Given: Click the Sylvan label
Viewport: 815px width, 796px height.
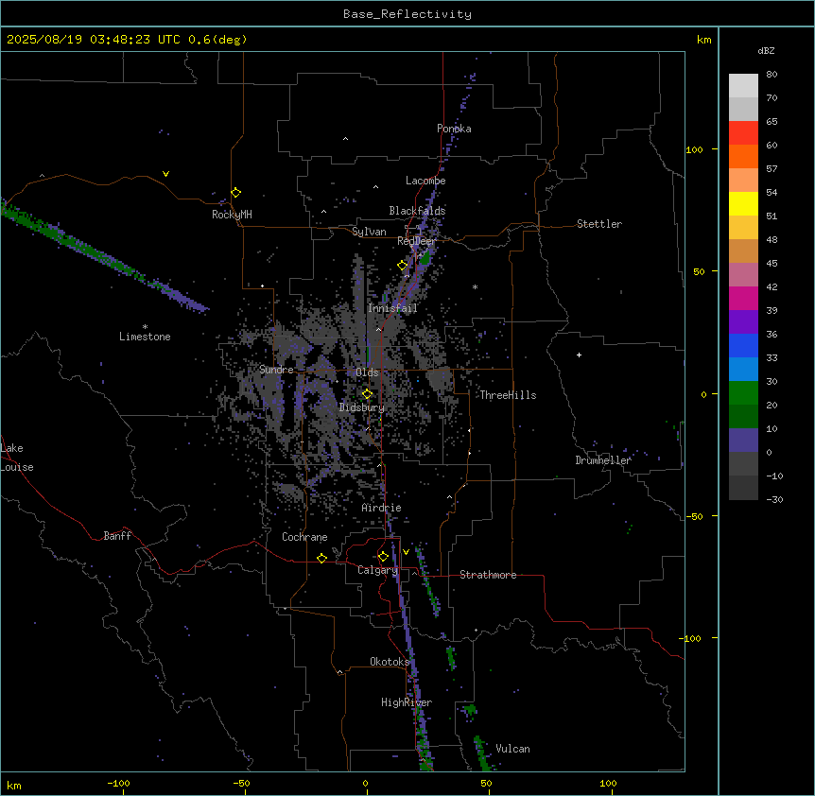Looking at the screenshot, I should tap(369, 232).
